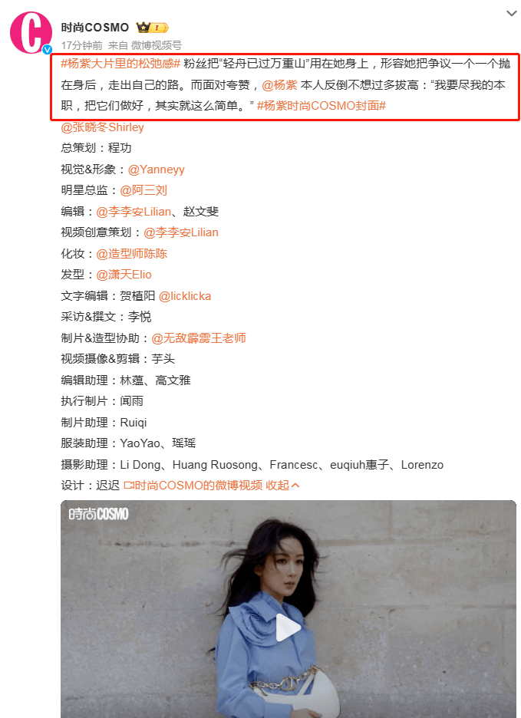Image resolution: width=521 pixels, height=718 pixels.
Task: Open hashtag #杨紫大片里的松弛感#
Action: pos(120,63)
